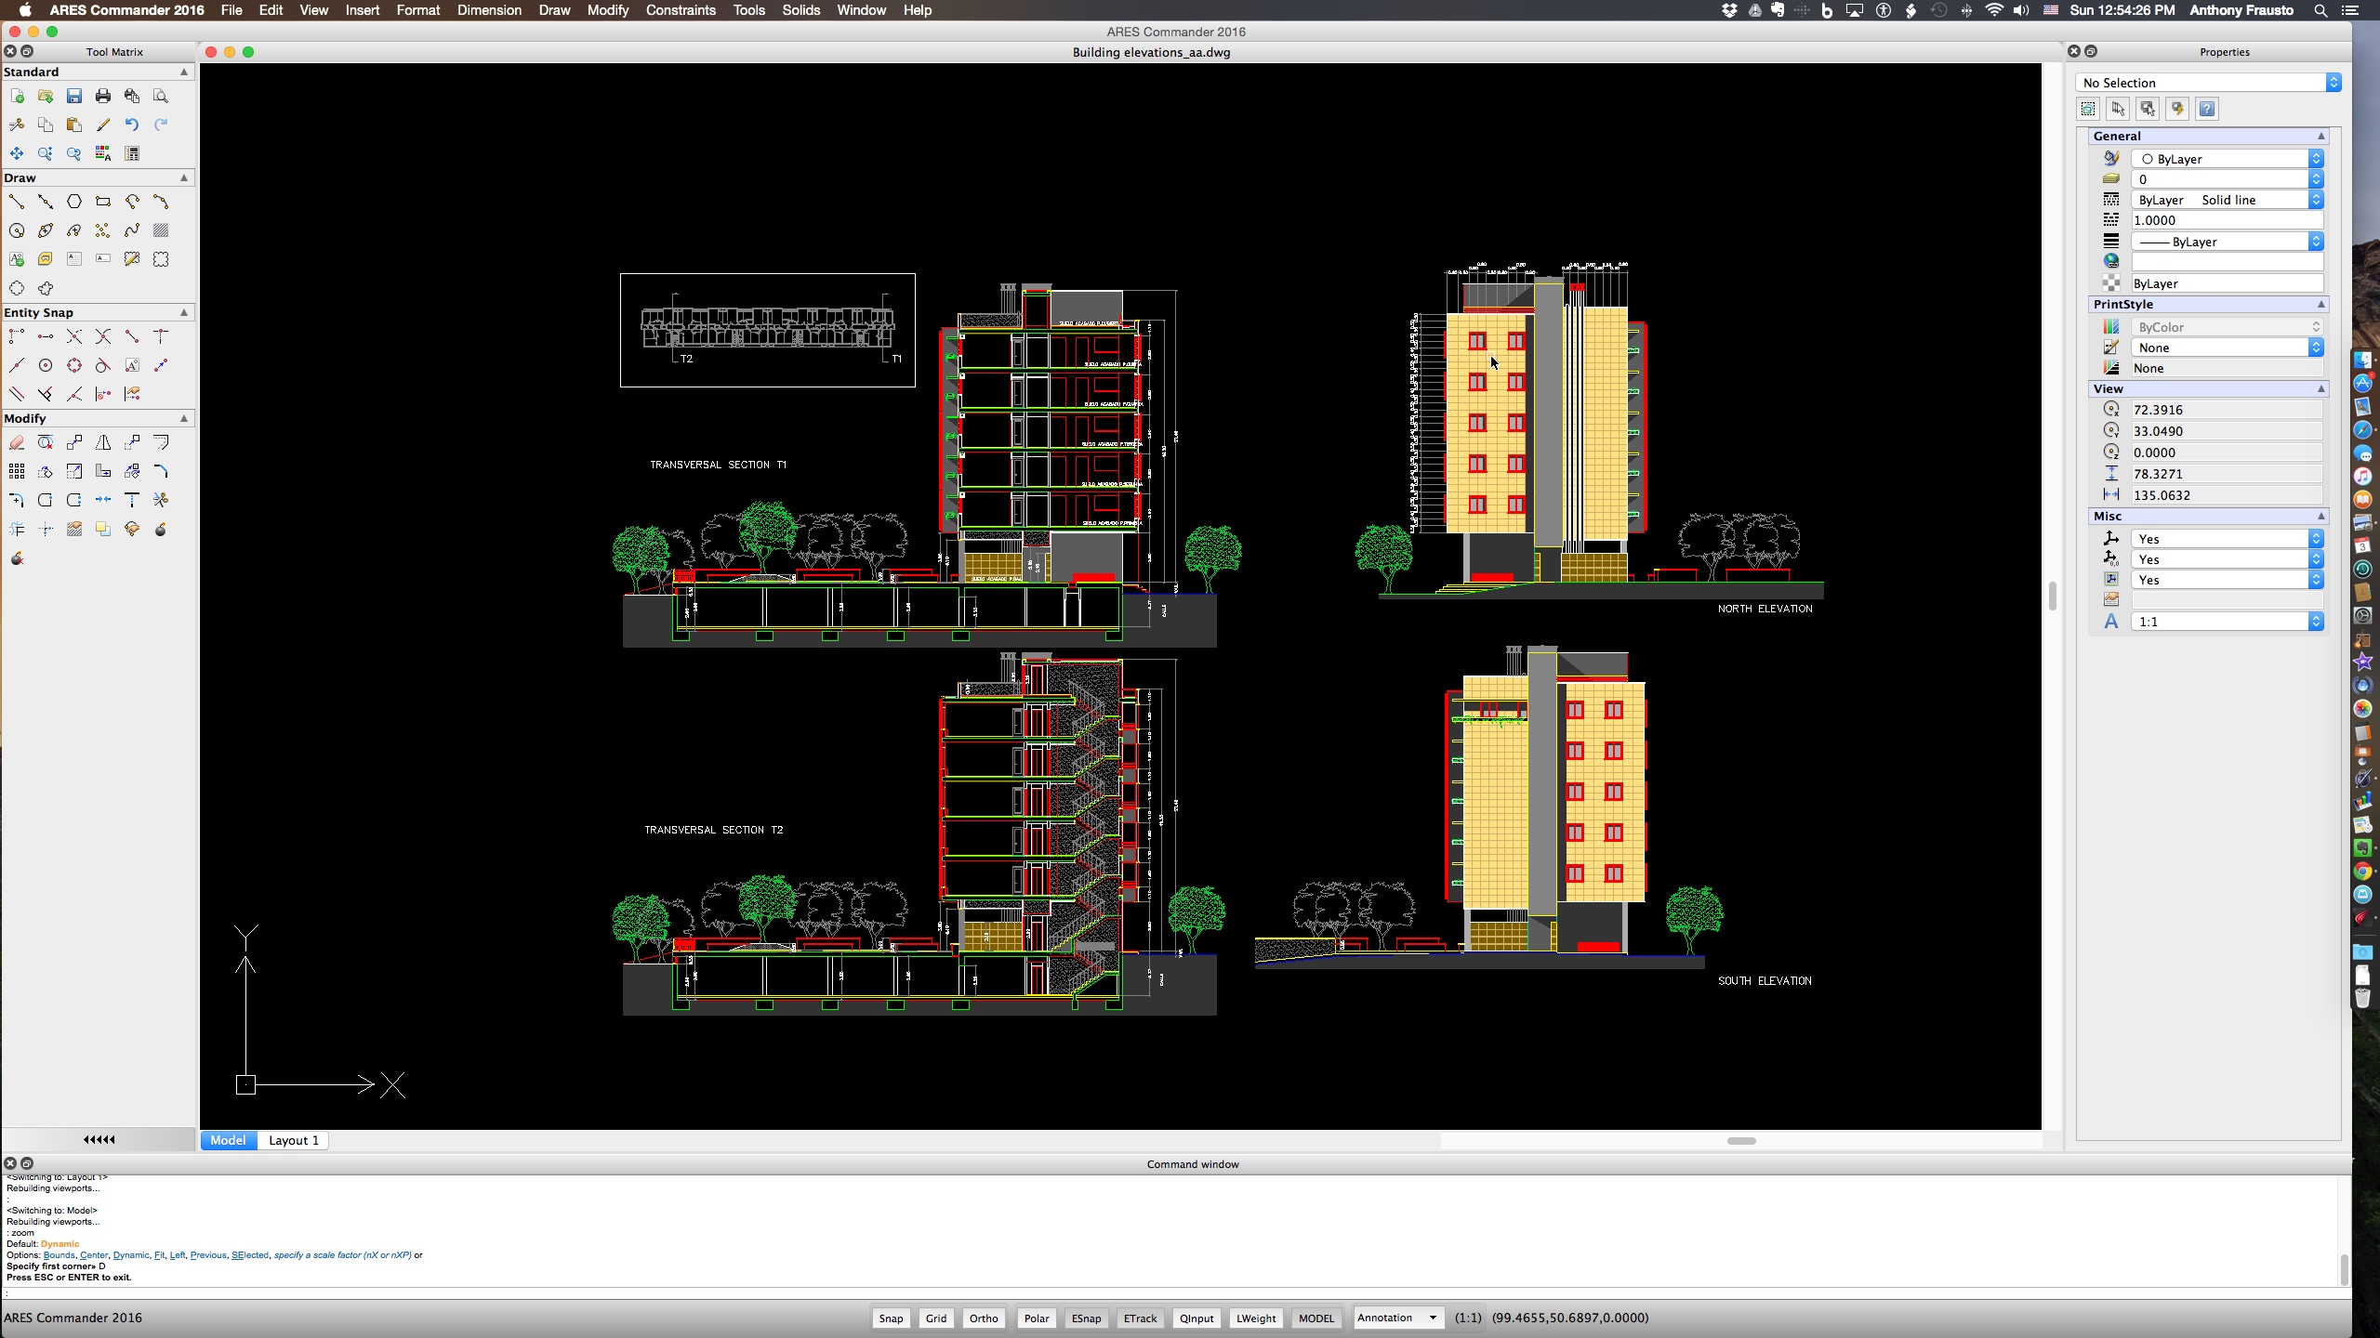Click the Undo arrow icon
The width and height of the screenshot is (2380, 1338).
(132, 125)
